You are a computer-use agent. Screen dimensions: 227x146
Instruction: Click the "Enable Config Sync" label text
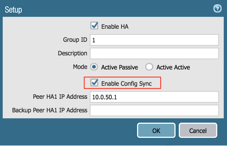tap(127, 84)
